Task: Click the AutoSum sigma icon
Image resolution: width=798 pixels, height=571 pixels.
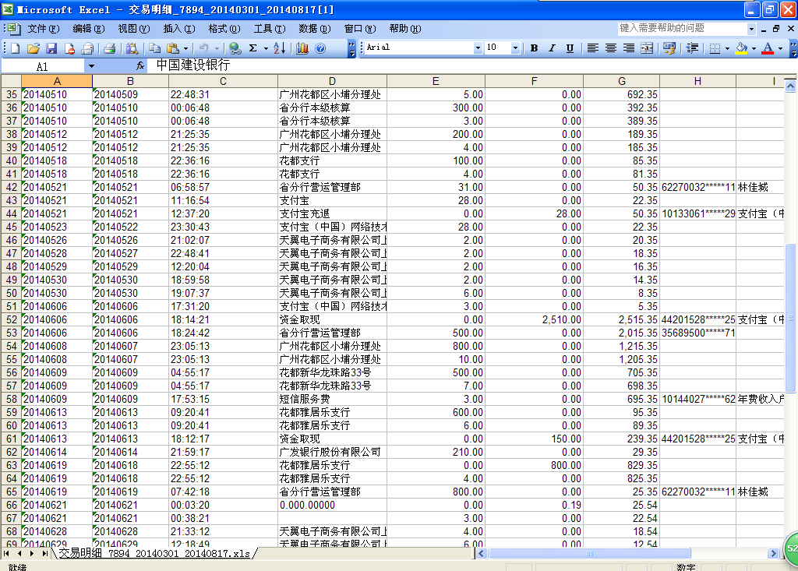Action: point(253,48)
